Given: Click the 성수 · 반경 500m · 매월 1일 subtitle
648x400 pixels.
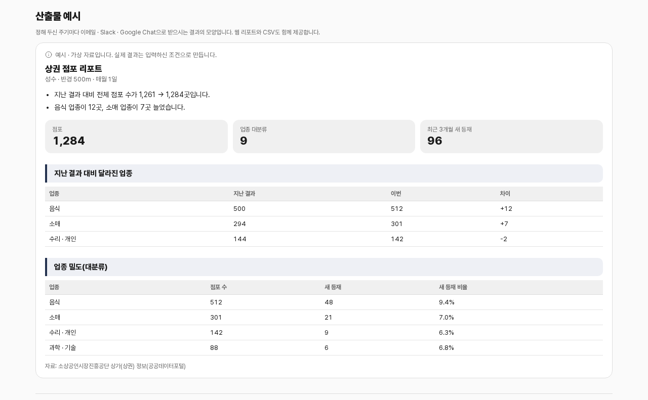Looking at the screenshot, I should click(81, 79).
